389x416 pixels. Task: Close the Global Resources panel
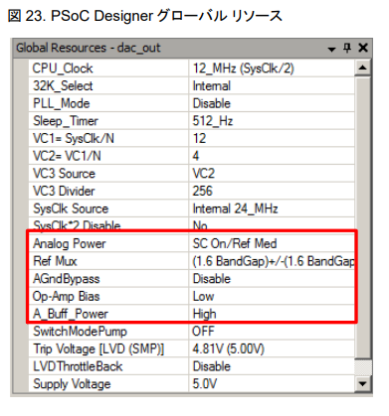(363, 48)
